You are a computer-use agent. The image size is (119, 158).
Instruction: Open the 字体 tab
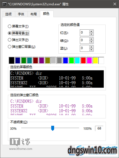[21, 14]
